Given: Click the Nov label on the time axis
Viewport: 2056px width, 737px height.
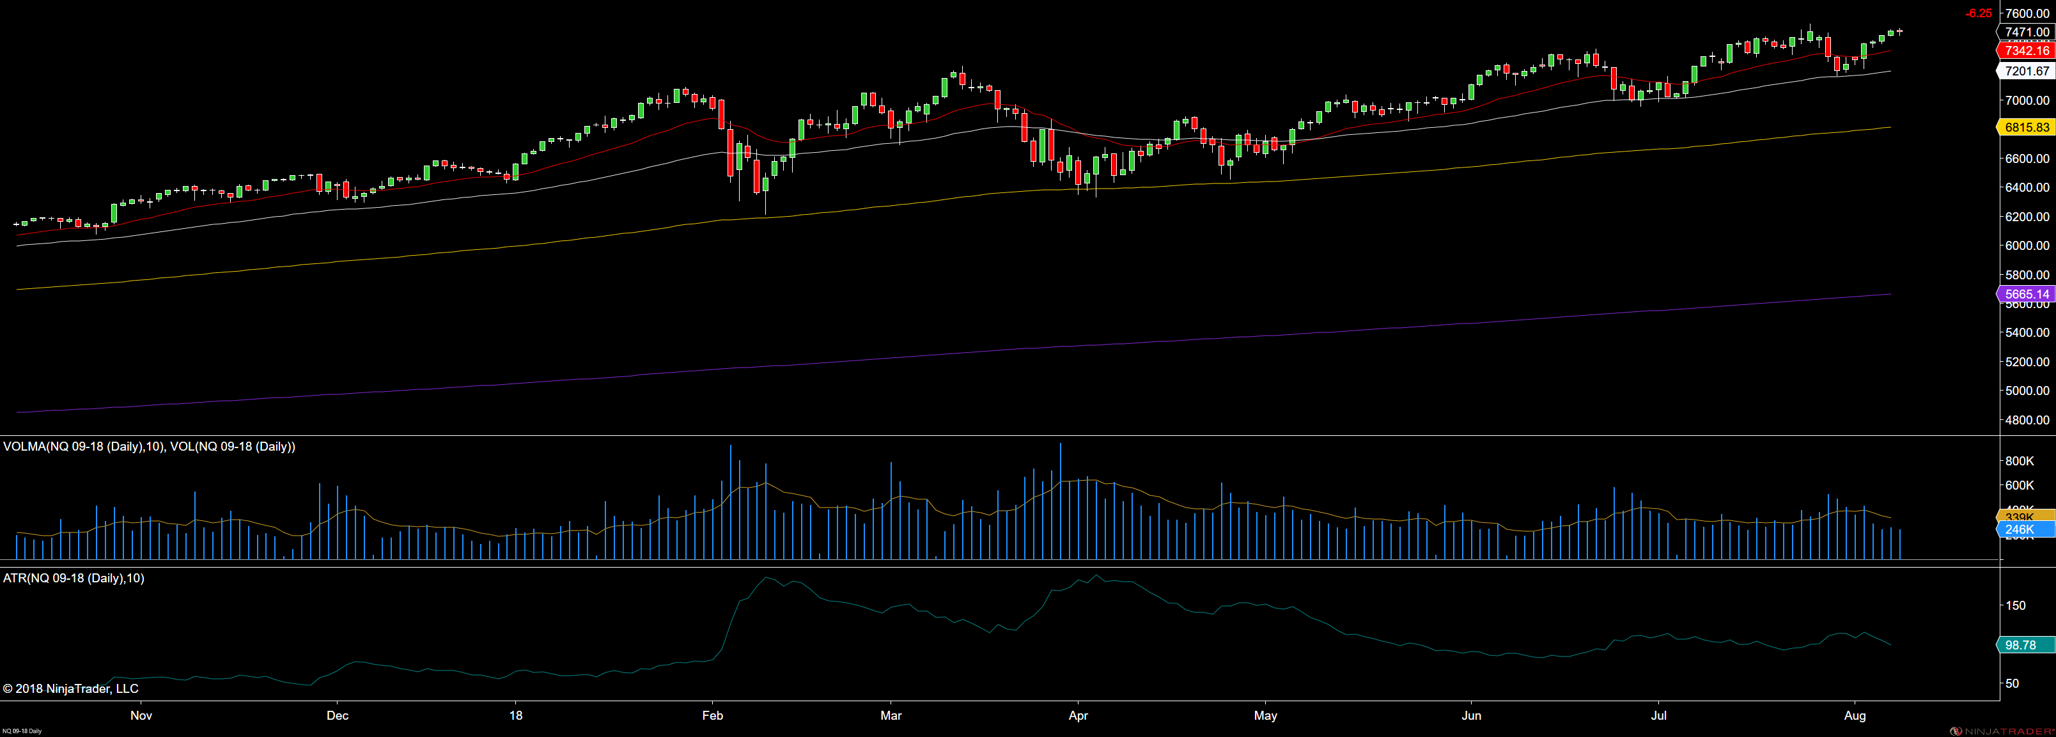Looking at the screenshot, I should point(141,715).
